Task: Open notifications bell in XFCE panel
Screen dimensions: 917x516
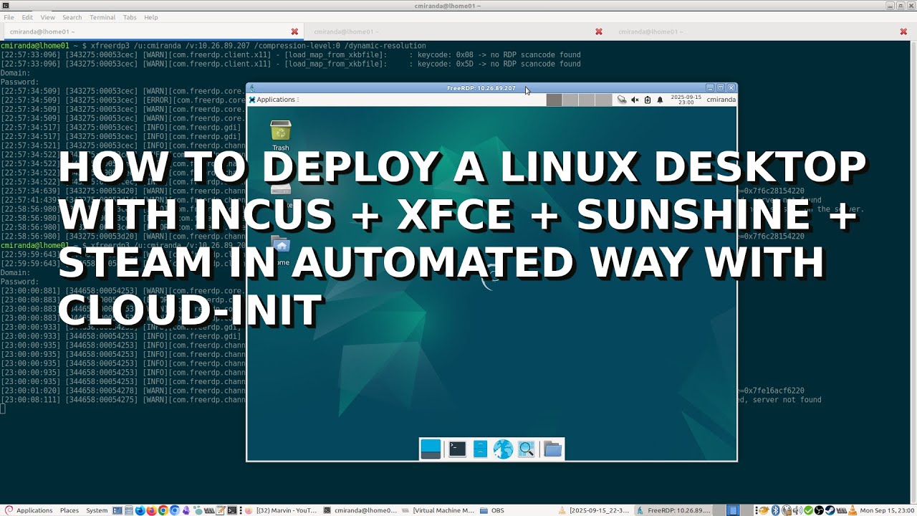Action: click(x=660, y=100)
